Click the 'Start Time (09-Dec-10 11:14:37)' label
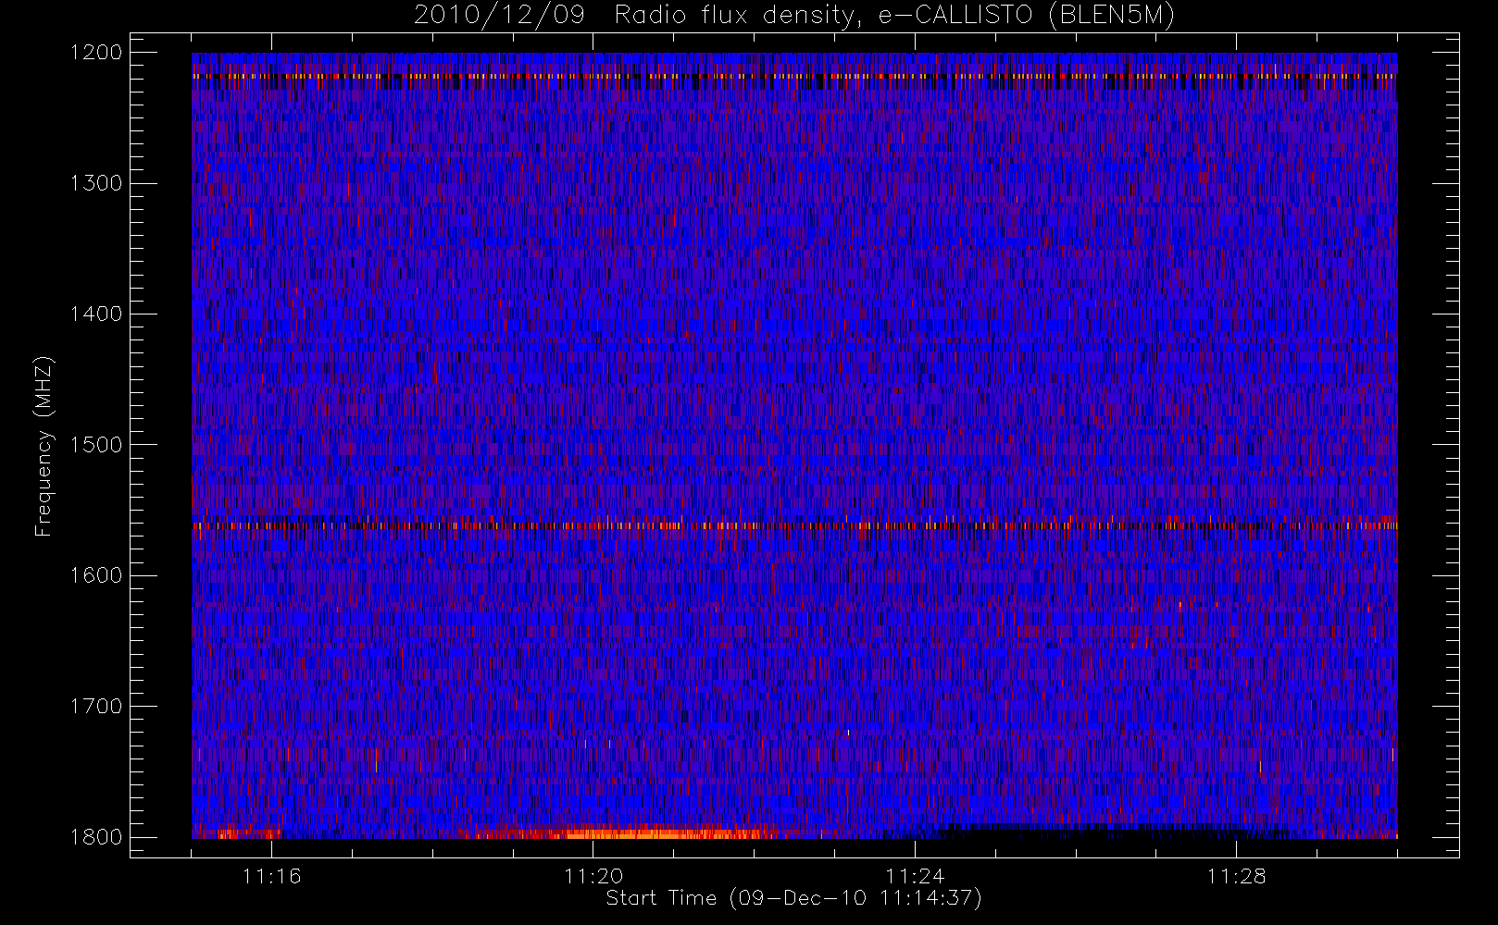 click(x=793, y=898)
